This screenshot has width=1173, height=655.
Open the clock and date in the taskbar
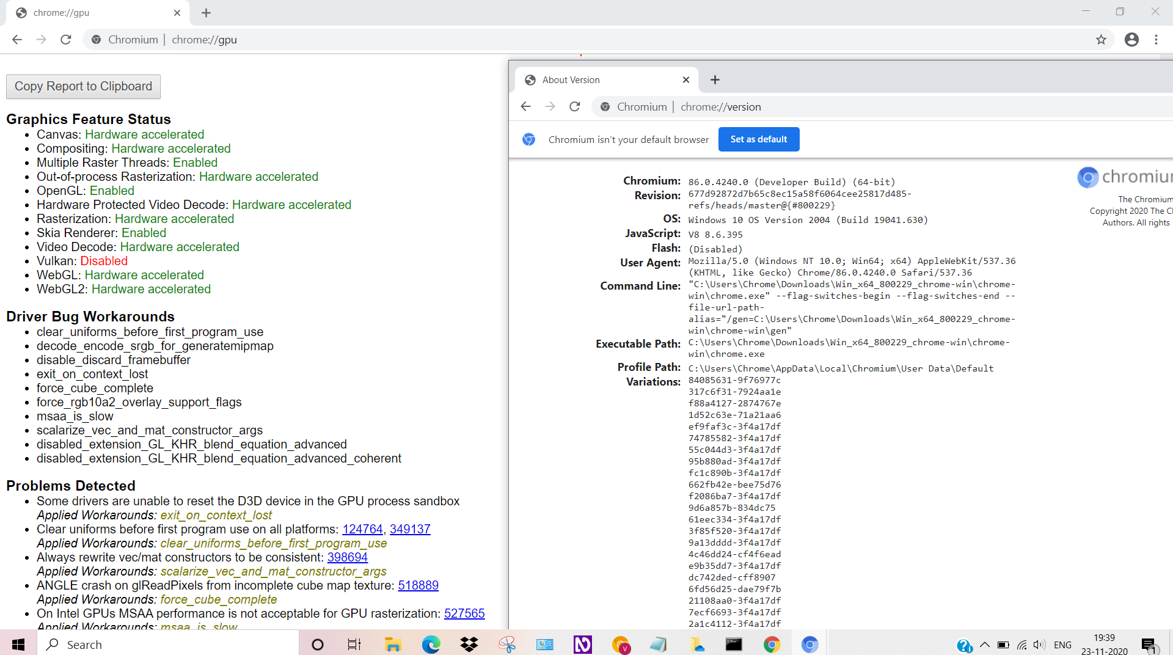tap(1104, 645)
